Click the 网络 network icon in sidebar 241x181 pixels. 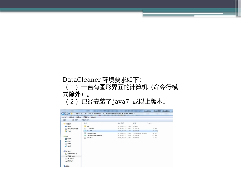click(64, 166)
